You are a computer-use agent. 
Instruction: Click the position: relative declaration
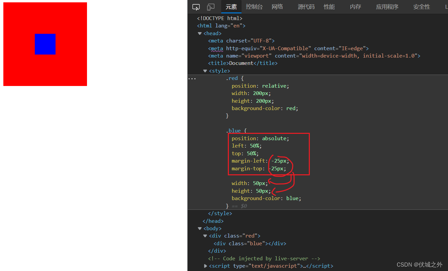(260, 86)
